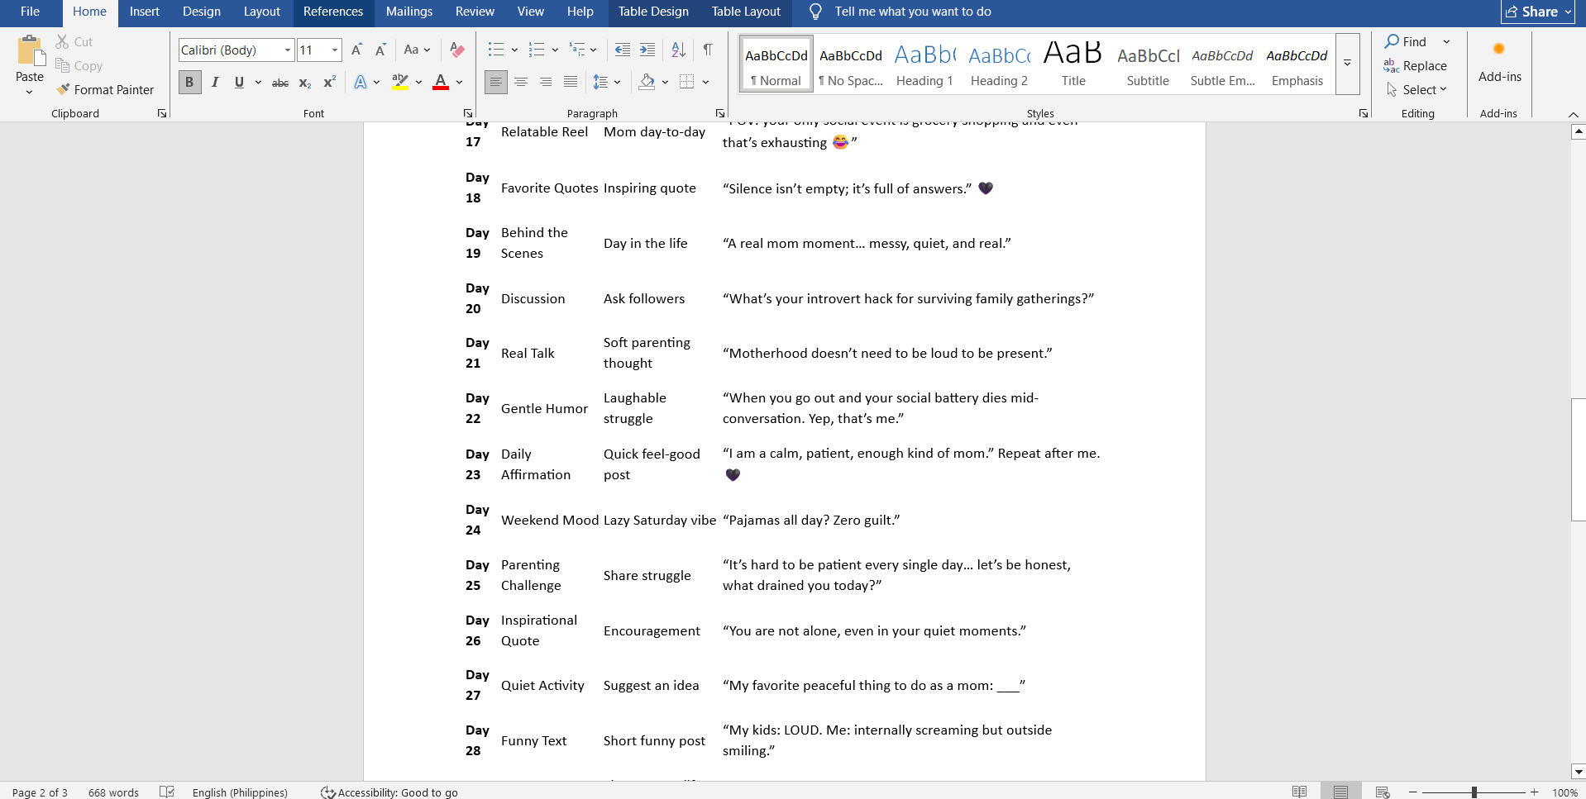1586x799 pixels.
Task: Switch to Design tab
Action: pyautogui.click(x=202, y=12)
